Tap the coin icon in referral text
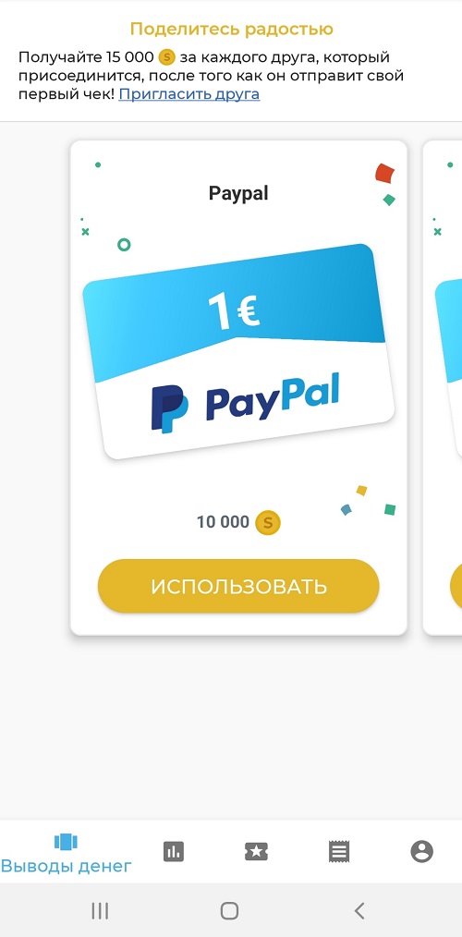This screenshot has width=462, height=937. (166, 57)
